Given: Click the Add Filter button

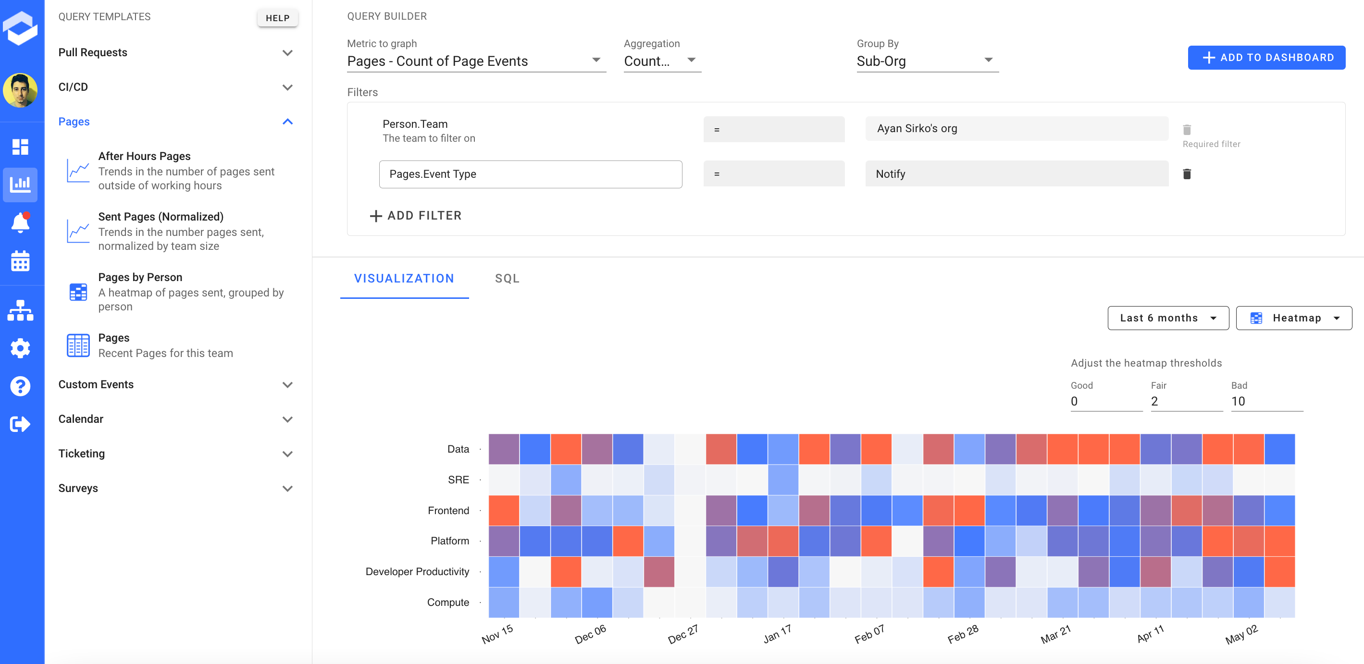Looking at the screenshot, I should pyautogui.click(x=416, y=216).
